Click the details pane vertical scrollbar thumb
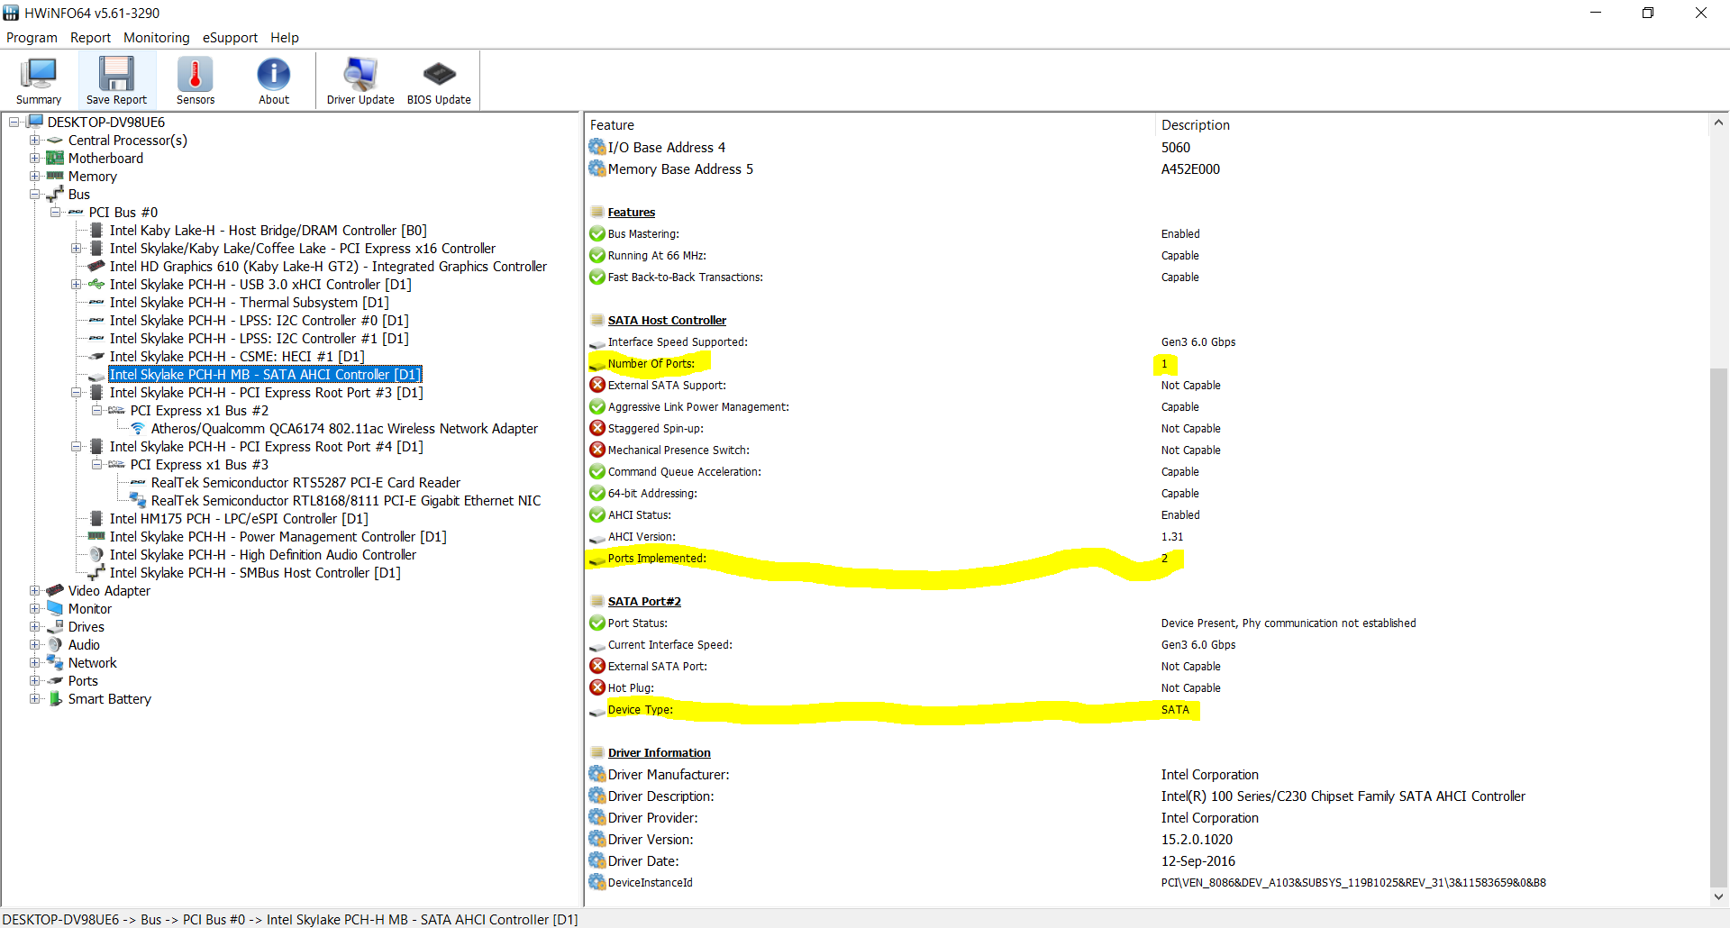Viewport: 1730px width, 928px height. point(1719,628)
